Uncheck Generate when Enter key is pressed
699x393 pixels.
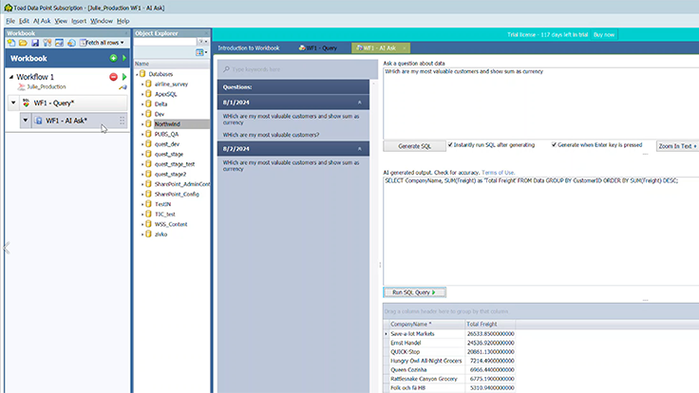click(551, 145)
